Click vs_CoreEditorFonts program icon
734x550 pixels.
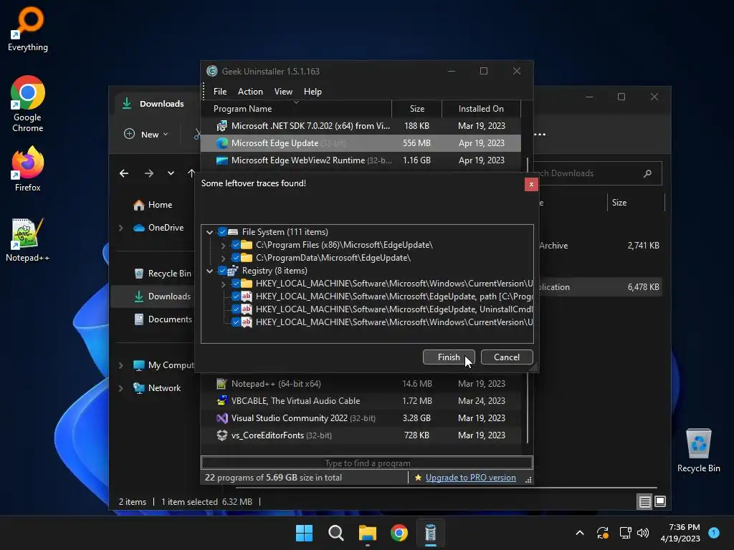(222, 435)
